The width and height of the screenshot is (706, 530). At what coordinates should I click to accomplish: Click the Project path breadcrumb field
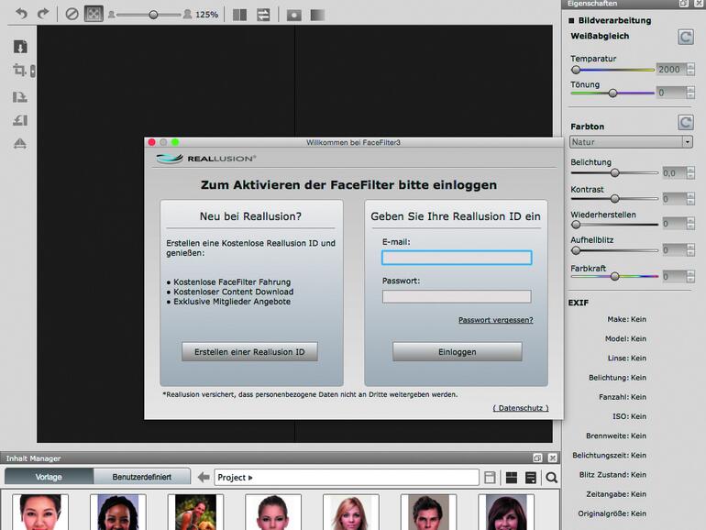pyautogui.click(x=347, y=478)
